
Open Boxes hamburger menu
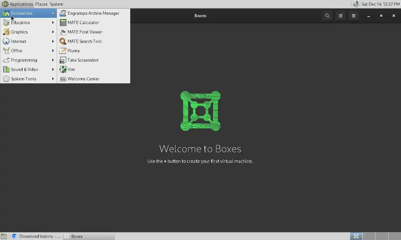354,16
